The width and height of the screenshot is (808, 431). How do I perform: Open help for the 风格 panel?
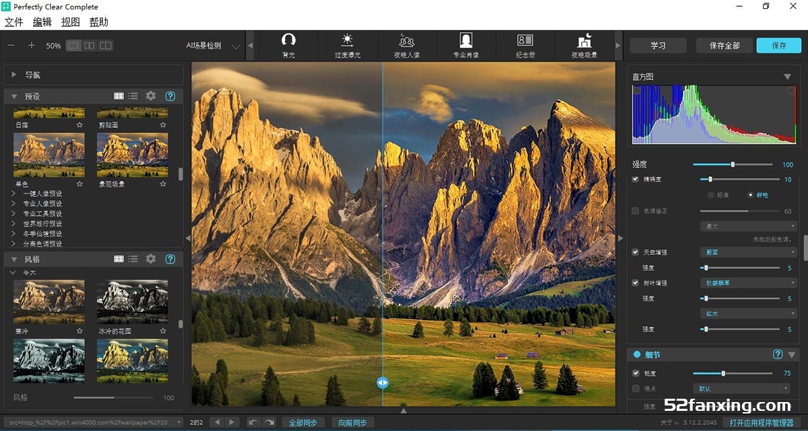(170, 259)
